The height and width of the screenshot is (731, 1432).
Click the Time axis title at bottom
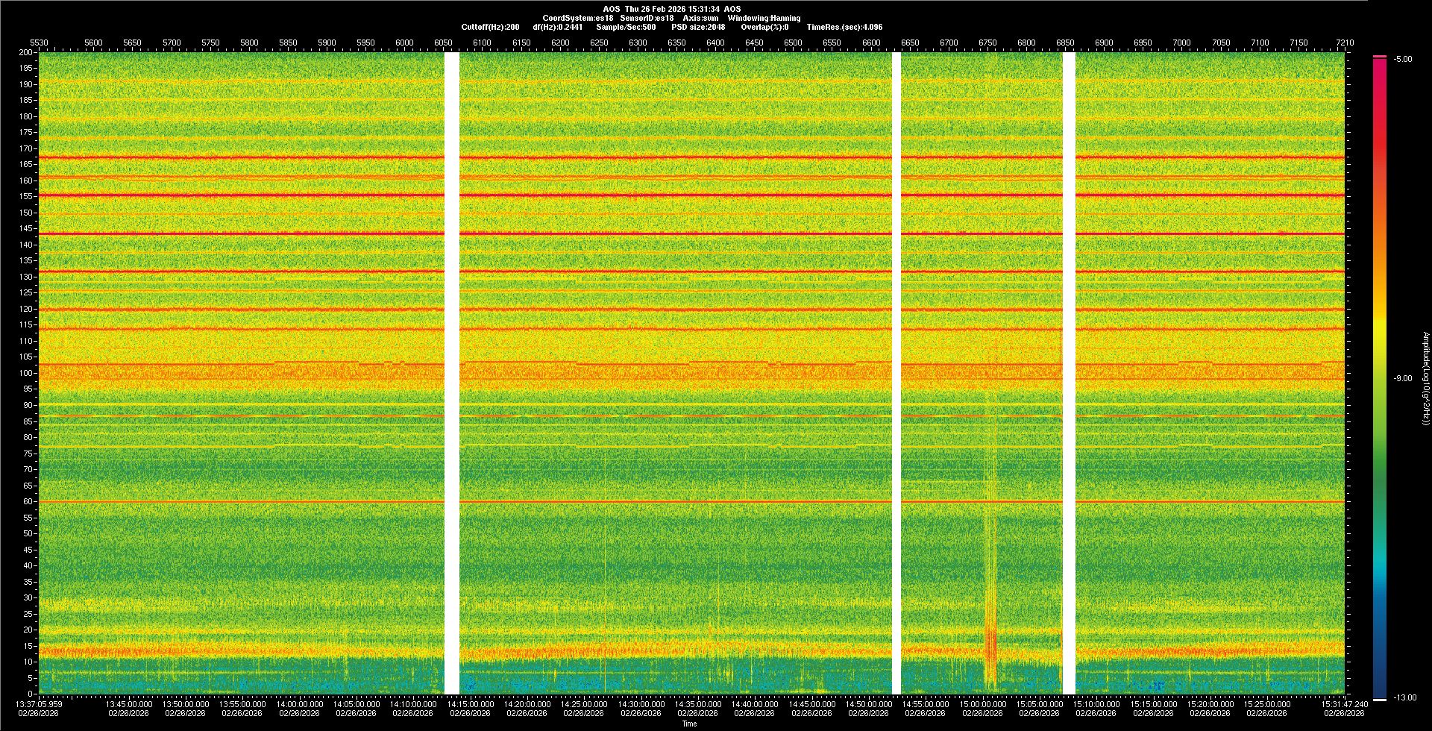689,724
